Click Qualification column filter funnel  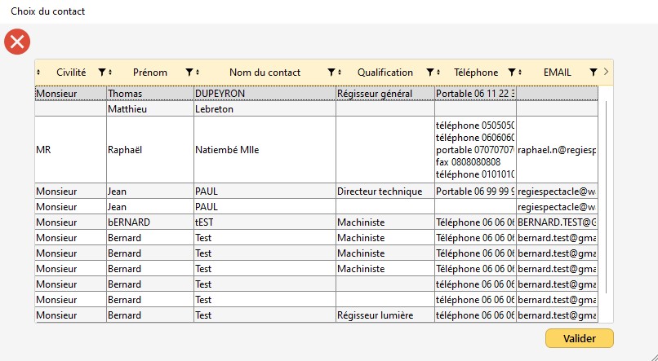pyautogui.click(x=429, y=73)
